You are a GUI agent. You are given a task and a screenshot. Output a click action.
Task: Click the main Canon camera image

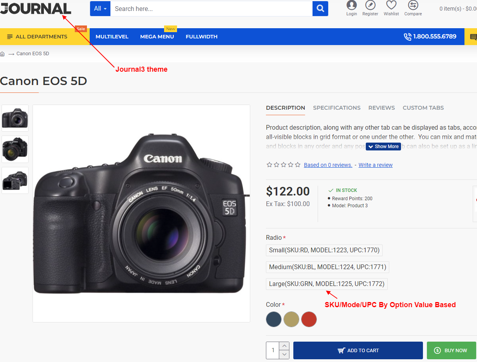(141, 214)
